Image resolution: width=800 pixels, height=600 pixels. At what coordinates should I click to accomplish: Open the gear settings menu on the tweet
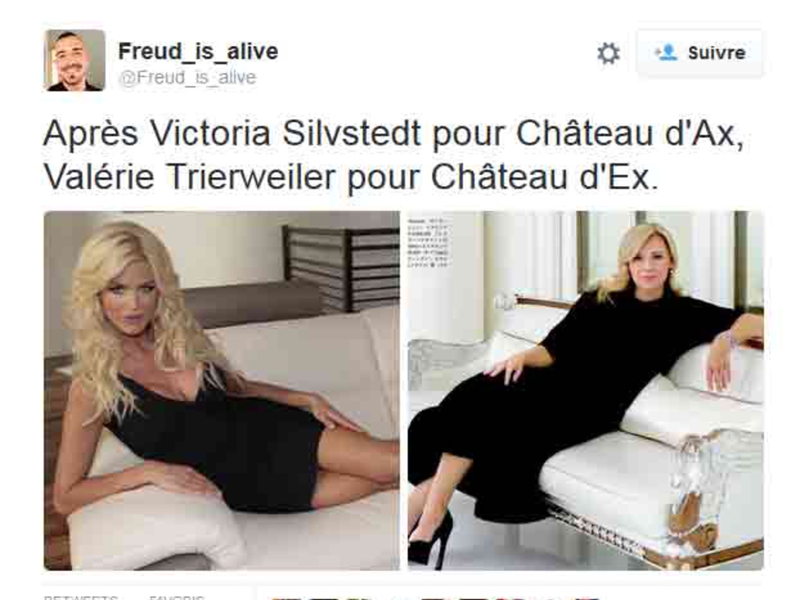608,53
